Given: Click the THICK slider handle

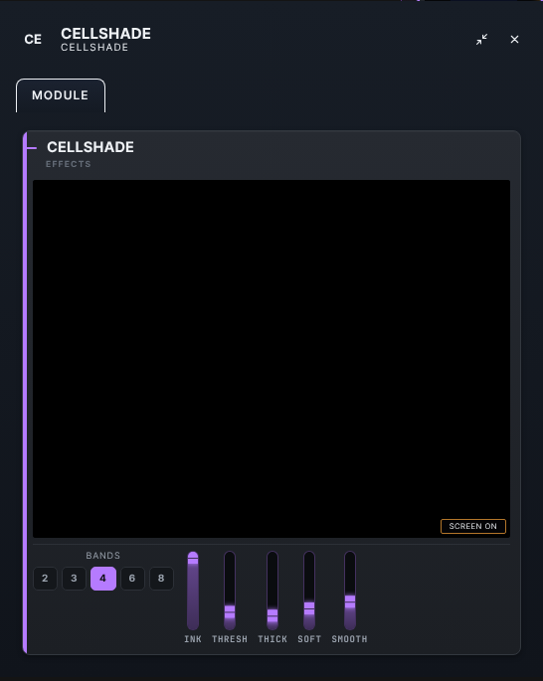Looking at the screenshot, I should pos(272,615).
